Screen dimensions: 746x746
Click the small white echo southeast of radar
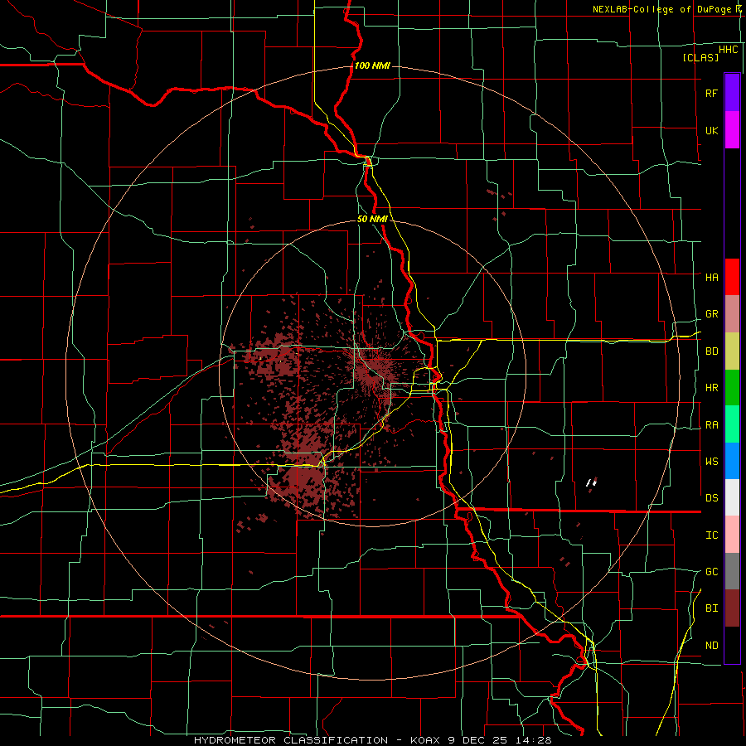(591, 482)
